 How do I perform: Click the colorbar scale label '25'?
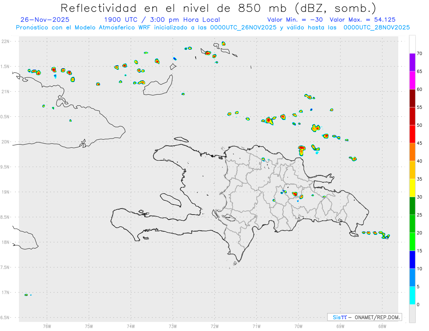[420, 215]
